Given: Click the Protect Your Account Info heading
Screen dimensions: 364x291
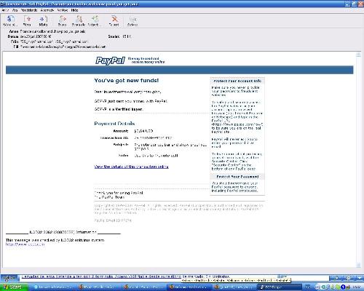Looking at the screenshot, I should pyautogui.click(x=237, y=81).
